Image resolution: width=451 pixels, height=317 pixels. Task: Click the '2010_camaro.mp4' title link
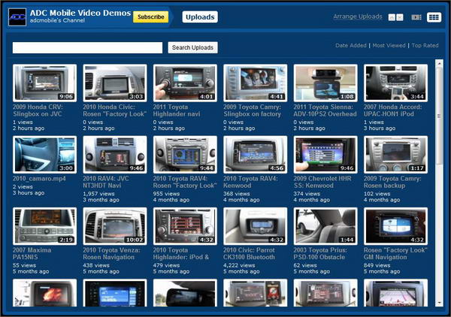tap(39, 179)
